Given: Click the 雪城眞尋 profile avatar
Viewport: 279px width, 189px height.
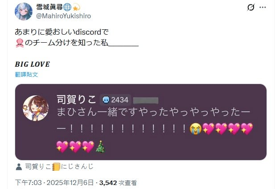Looking at the screenshot, I should [24, 12].
